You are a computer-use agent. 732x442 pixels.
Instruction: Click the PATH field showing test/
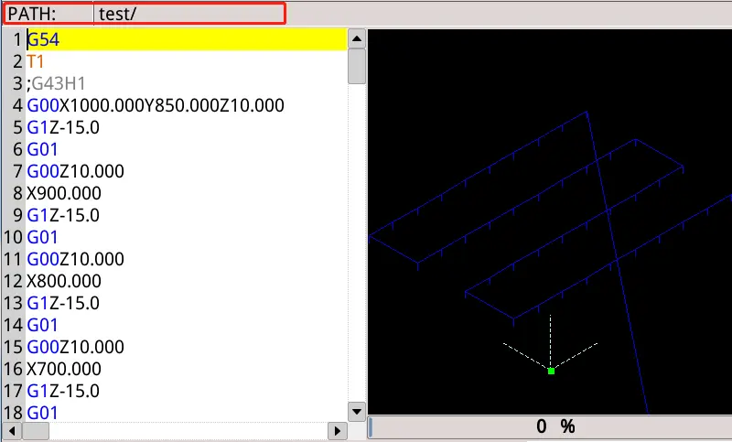(189, 14)
